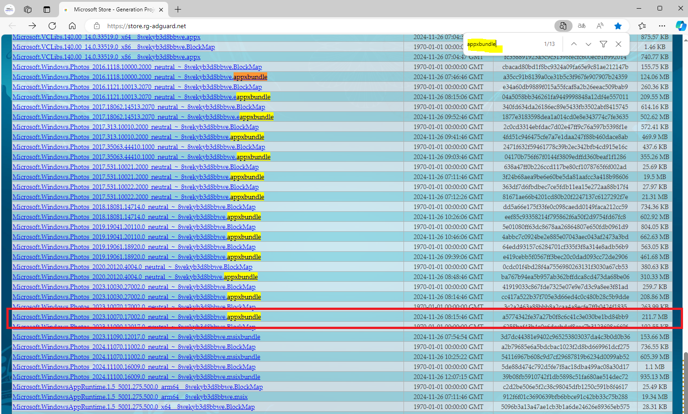Jump to previous find result
688x414 pixels.
[x=574, y=44]
